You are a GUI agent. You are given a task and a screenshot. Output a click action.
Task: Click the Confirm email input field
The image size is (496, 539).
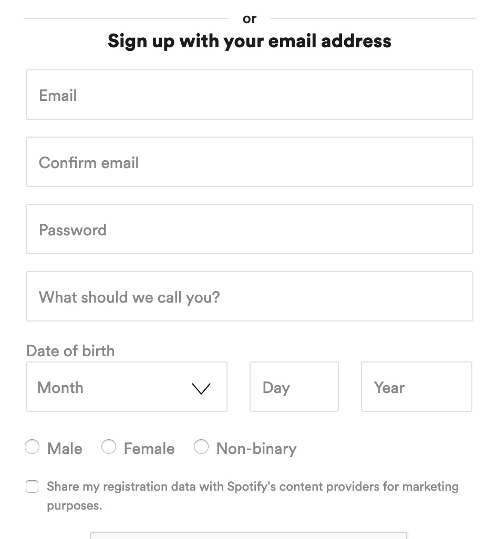click(250, 162)
